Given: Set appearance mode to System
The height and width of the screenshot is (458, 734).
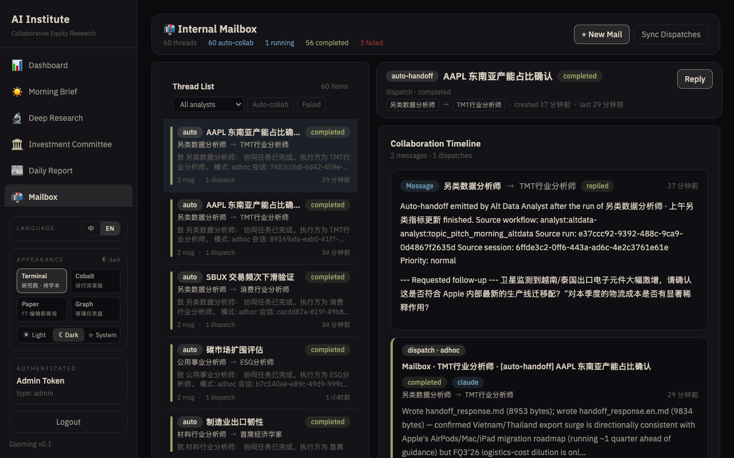Looking at the screenshot, I should point(103,335).
